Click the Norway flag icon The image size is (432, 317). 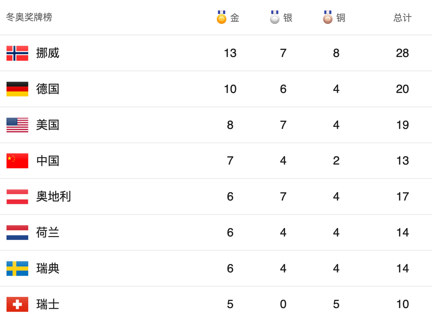tap(17, 53)
